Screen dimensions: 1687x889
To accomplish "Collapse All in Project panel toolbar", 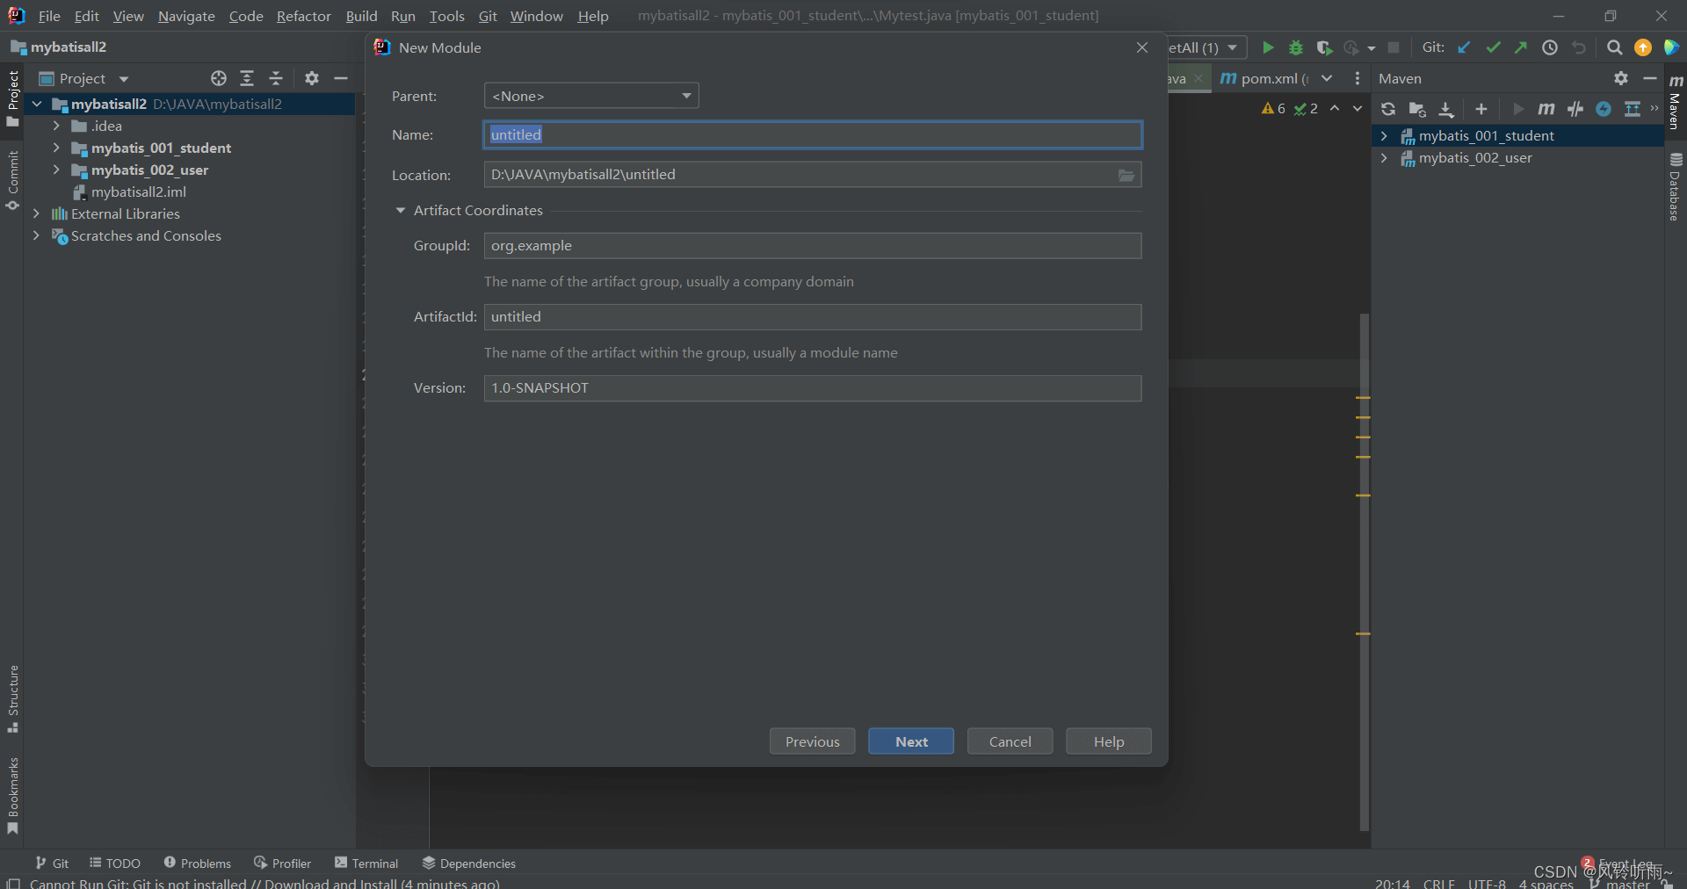I will [x=276, y=78].
